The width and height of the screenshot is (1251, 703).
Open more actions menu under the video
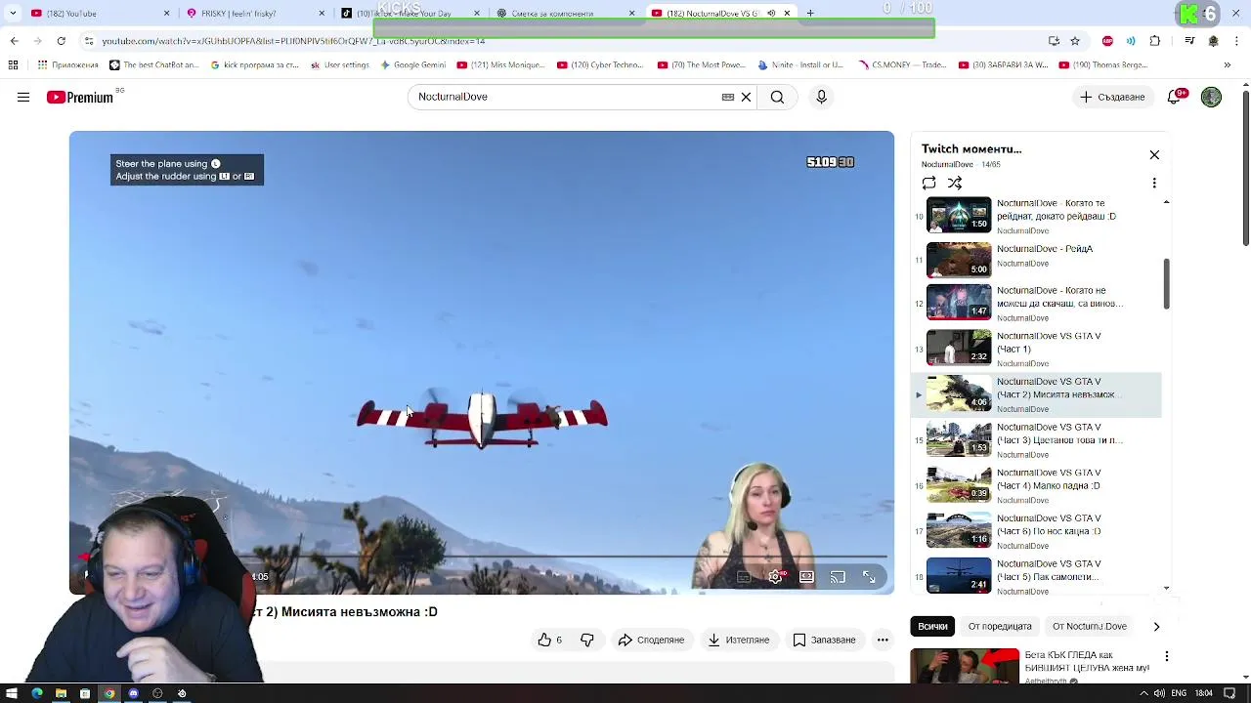(883, 640)
